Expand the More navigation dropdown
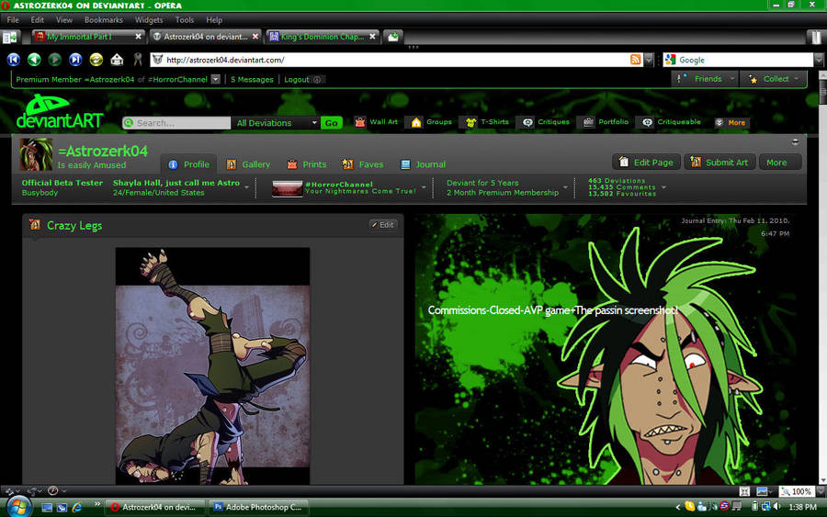 (x=731, y=122)
